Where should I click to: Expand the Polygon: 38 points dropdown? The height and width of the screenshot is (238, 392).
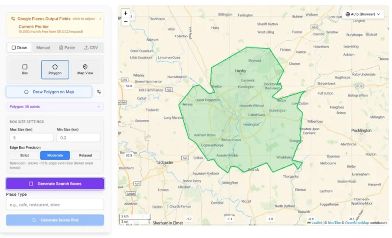pyautogui.click(x=55, y=106)
